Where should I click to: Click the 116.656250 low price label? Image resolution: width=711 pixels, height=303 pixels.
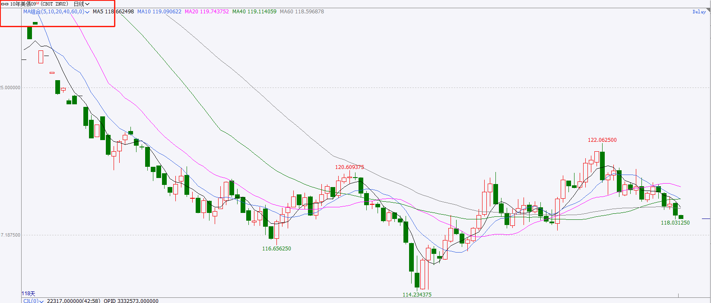click(276, 249)
